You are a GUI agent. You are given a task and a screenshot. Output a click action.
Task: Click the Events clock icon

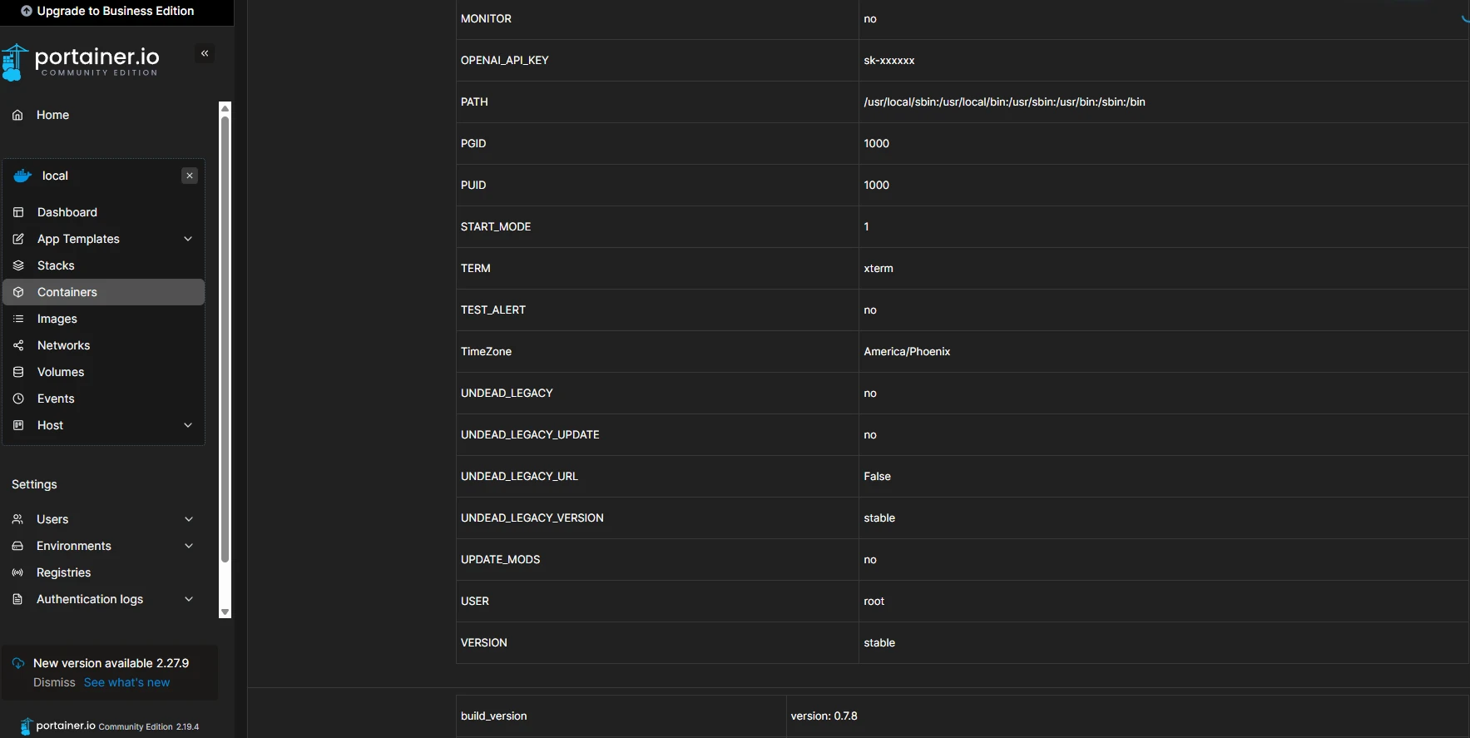click(18, 399)
